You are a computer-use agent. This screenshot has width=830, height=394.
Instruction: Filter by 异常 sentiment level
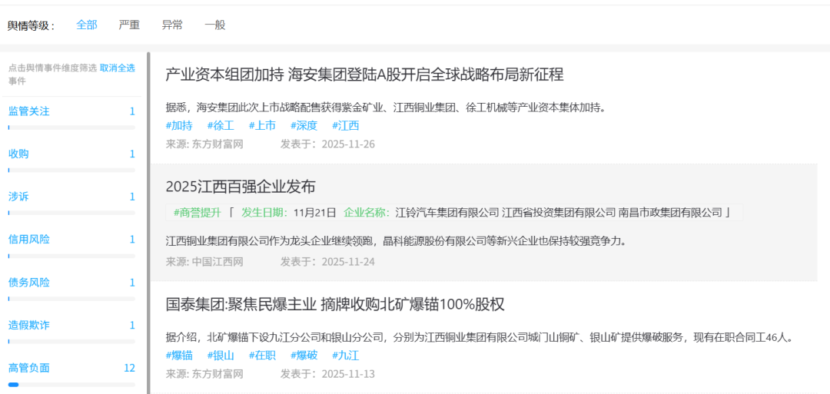[x=172, y=25]
